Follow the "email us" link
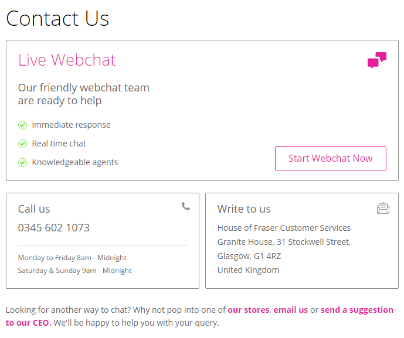Viewport: 404px width, 338px height. [x=290, y=310]
